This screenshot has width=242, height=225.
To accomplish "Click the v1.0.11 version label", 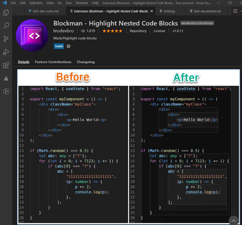I will pyautogui.click(x=178, y=31).
